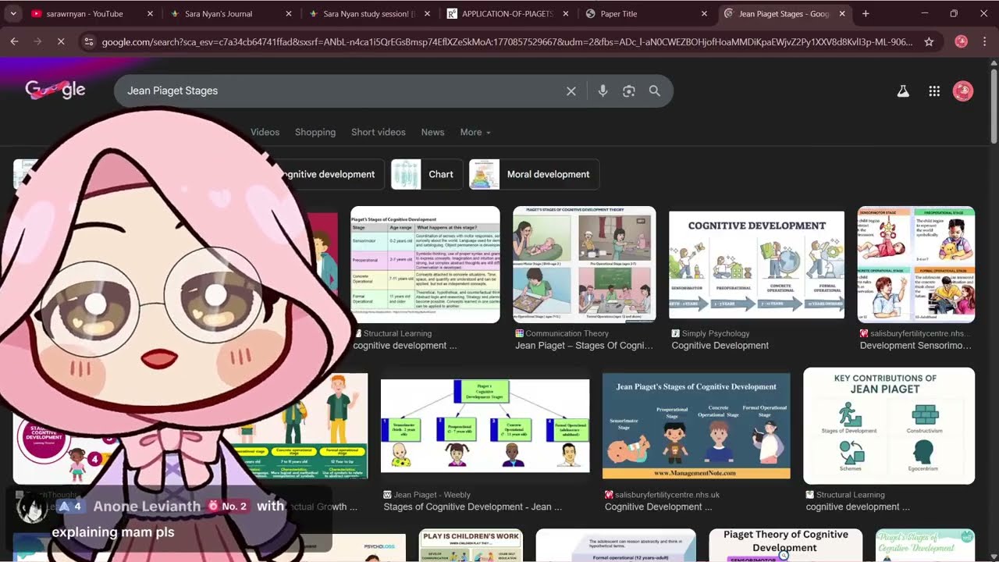Open the Key Contributions of Jean Piaget image
The width and height of the screenshot is (999, 562).
[x=889, y=426]
